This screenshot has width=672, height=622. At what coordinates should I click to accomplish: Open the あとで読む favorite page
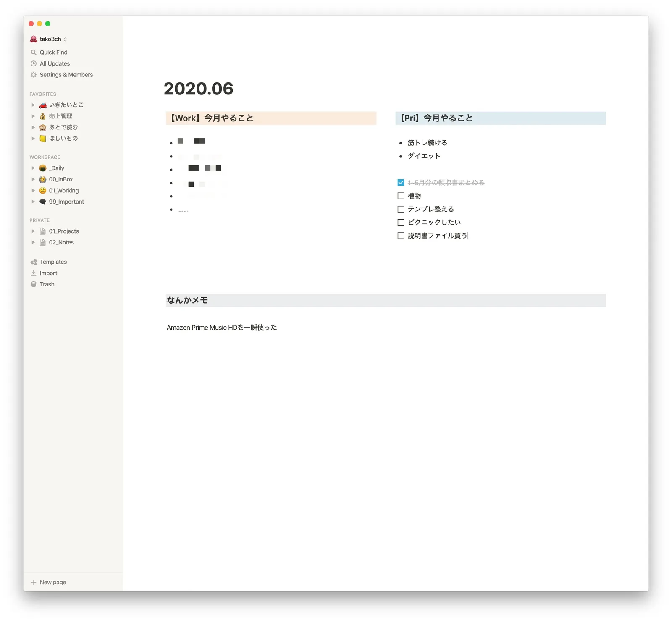click(x=63, y=127)
